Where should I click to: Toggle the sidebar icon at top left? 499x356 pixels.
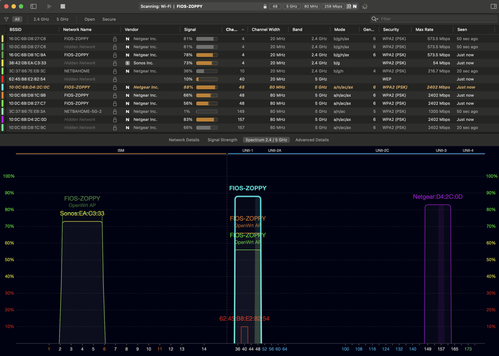pos(33,6)
